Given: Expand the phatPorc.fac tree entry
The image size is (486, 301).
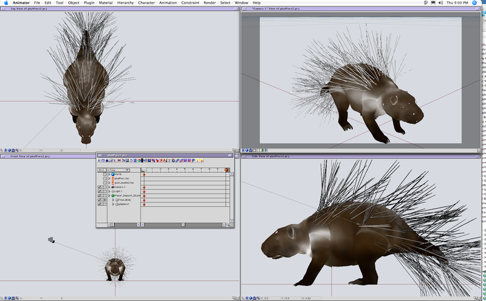Looking at the screenshot, I should (109, 178).
